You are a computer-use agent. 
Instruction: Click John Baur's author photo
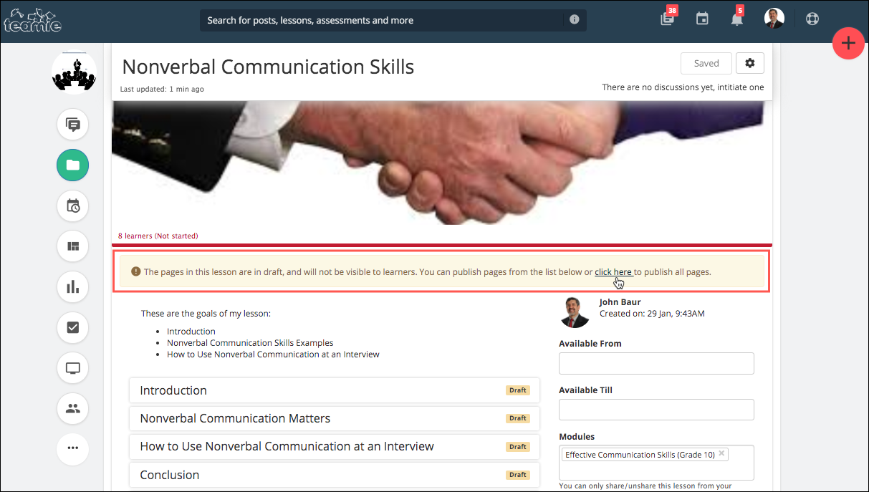[574, 312]
